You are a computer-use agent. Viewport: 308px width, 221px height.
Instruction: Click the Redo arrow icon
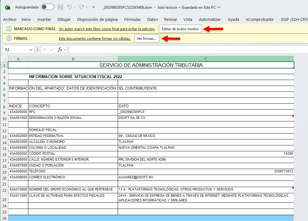coord(82,7)
